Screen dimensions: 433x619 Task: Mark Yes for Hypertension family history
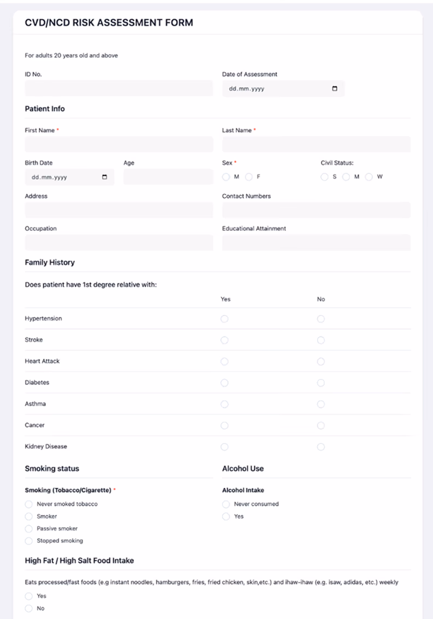[x=225, y=319]
